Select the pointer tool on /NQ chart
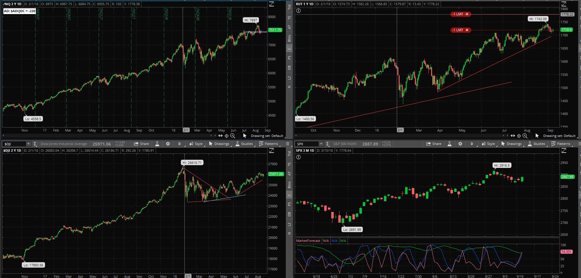The width and height of the screenshot is (581, 278). point(245,136)
